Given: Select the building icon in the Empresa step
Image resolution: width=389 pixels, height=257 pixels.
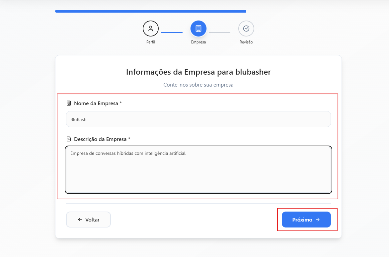Looking at the screenshot, I should point(198,29).
